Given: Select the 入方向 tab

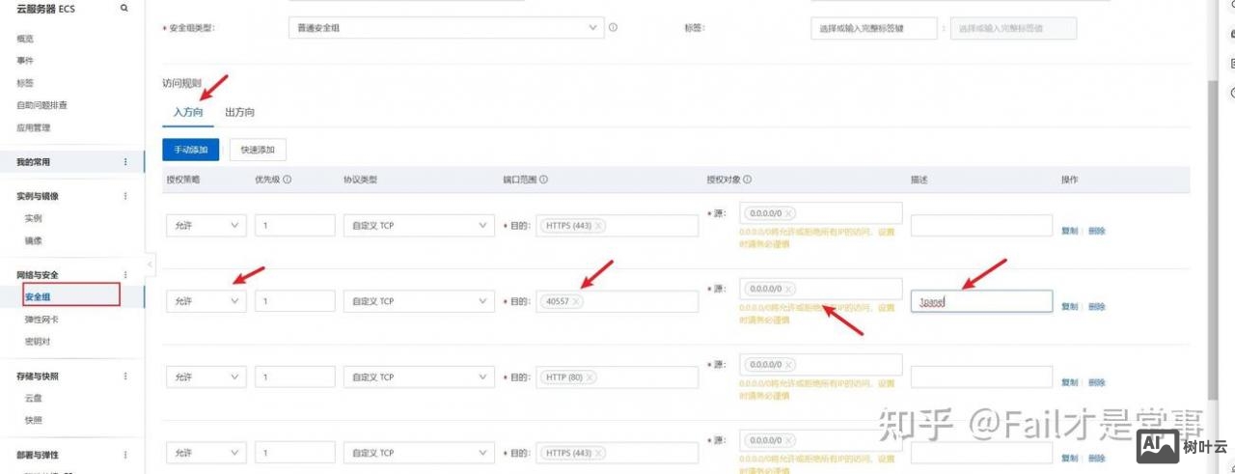Looking at the screenshot, I should [188, 113].
